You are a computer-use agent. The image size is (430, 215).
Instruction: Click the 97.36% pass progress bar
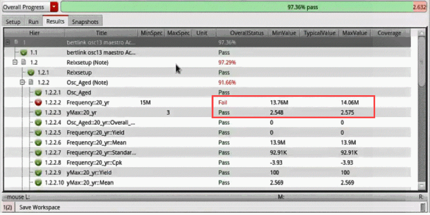click(x=244, y=7)
